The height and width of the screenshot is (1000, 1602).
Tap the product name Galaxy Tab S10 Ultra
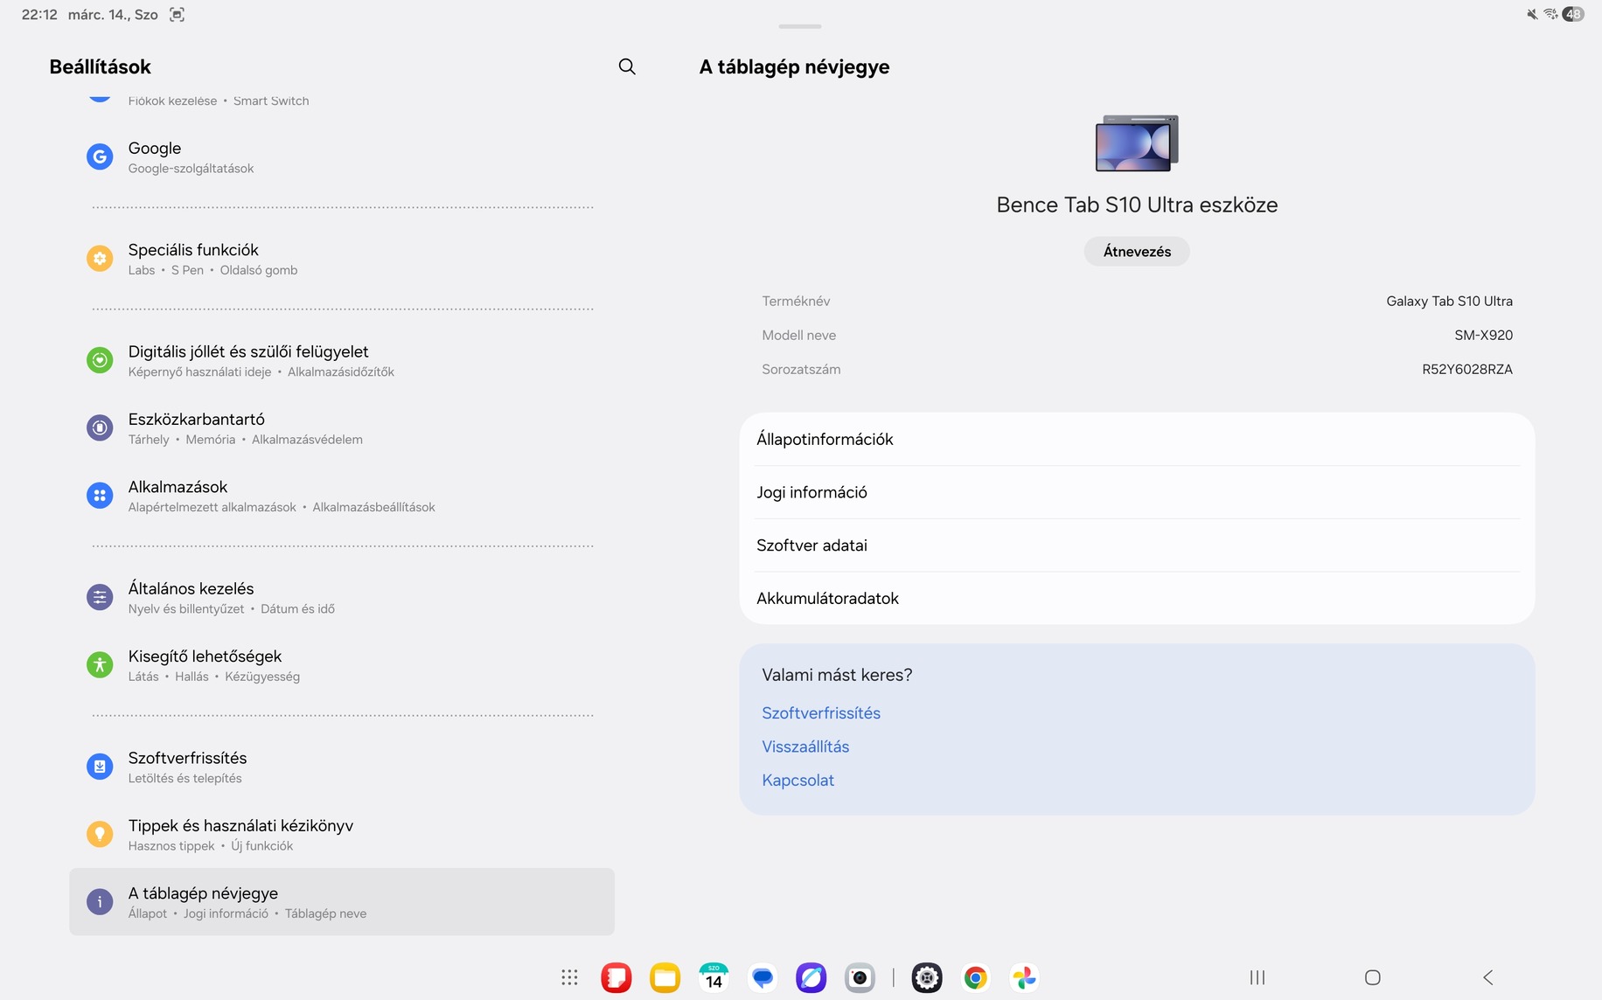point(1450,302)
